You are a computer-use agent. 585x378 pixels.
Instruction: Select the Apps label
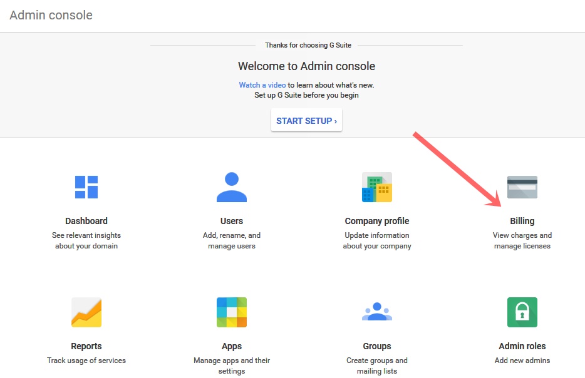pyautogui.click(x=232, y=346)
